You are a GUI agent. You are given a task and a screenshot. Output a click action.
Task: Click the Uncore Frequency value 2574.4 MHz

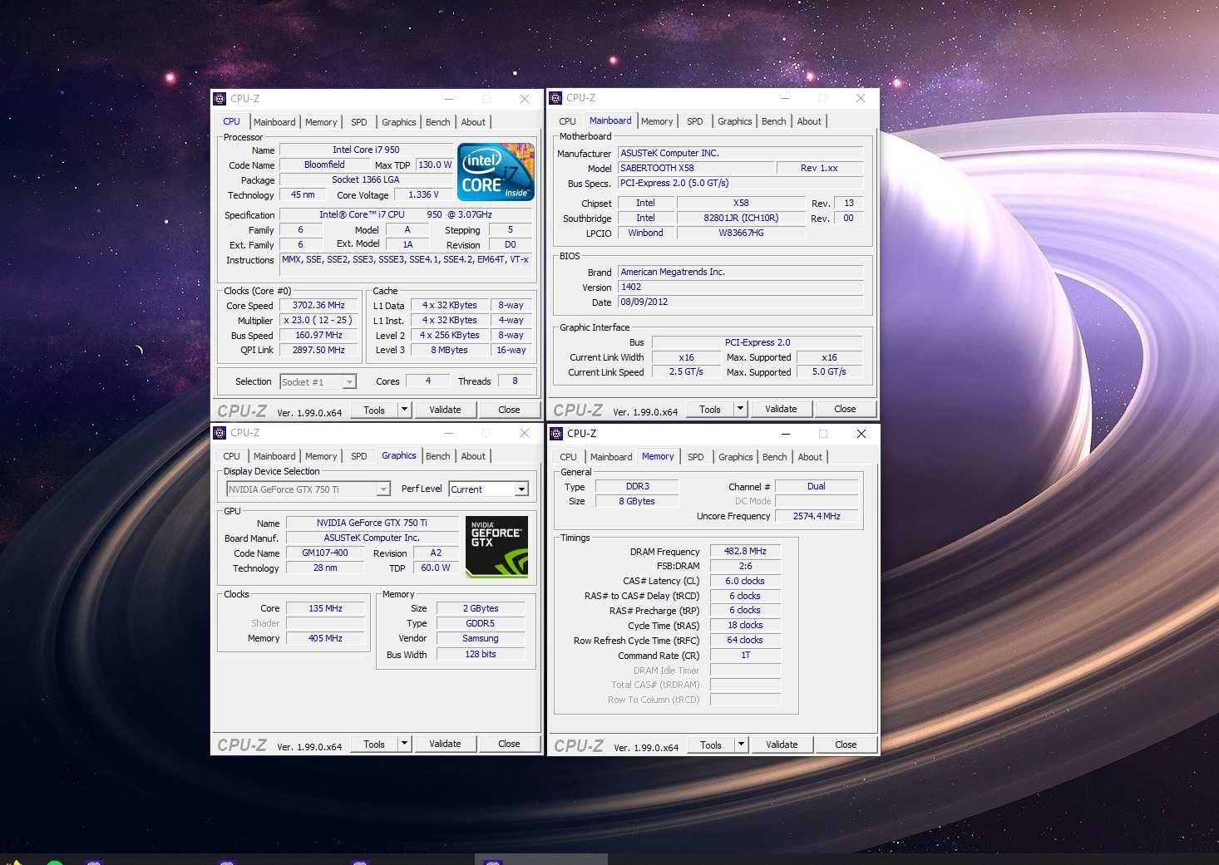[x=817, y=517]
